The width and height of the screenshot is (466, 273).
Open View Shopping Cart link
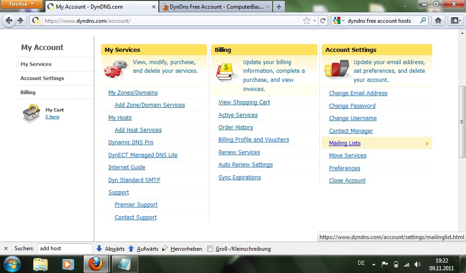click(x=244, y=102)
